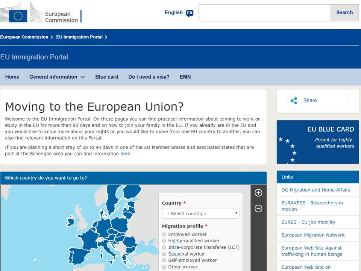Select Self-employed worker radio button
361x271 pixels.
(x=164, y=260)
